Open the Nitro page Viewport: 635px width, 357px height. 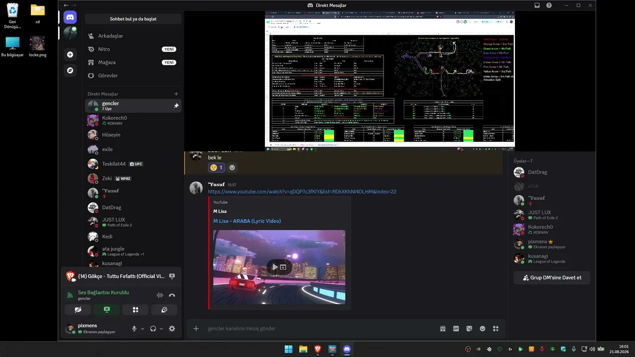tap(133, 49)
